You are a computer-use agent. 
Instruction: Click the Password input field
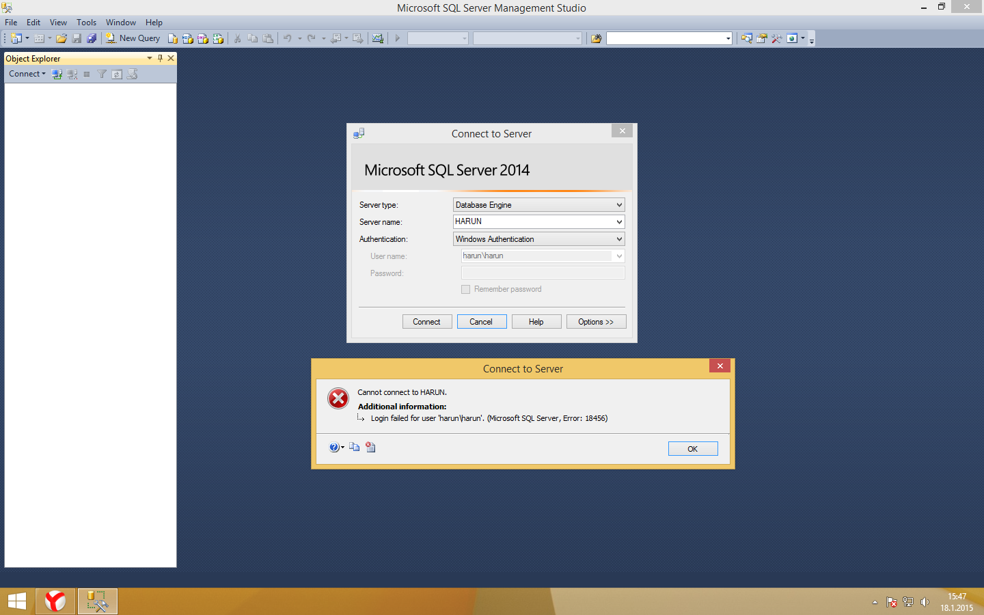543,273
